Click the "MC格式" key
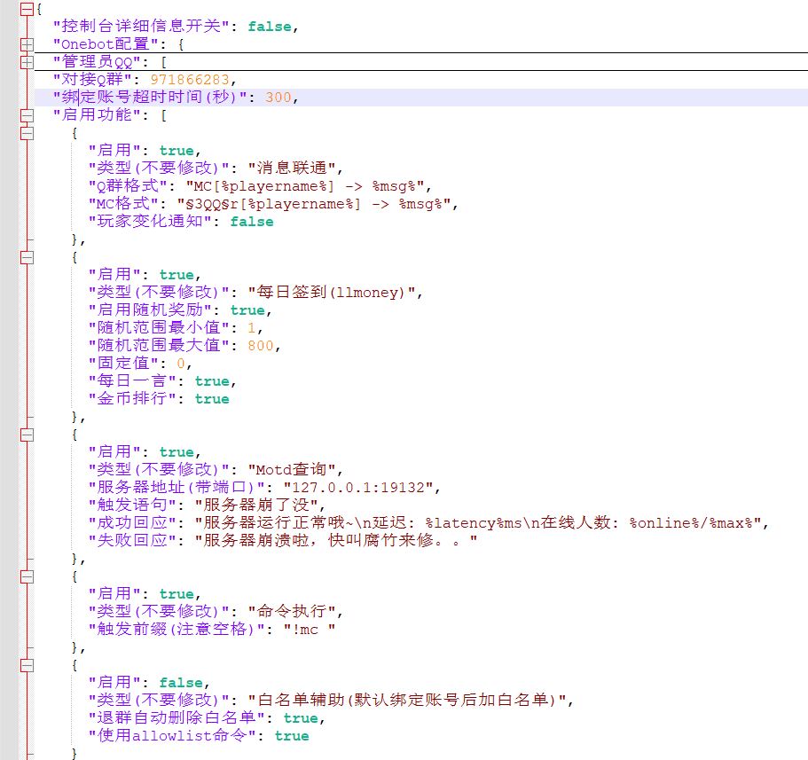 point(123,204)
